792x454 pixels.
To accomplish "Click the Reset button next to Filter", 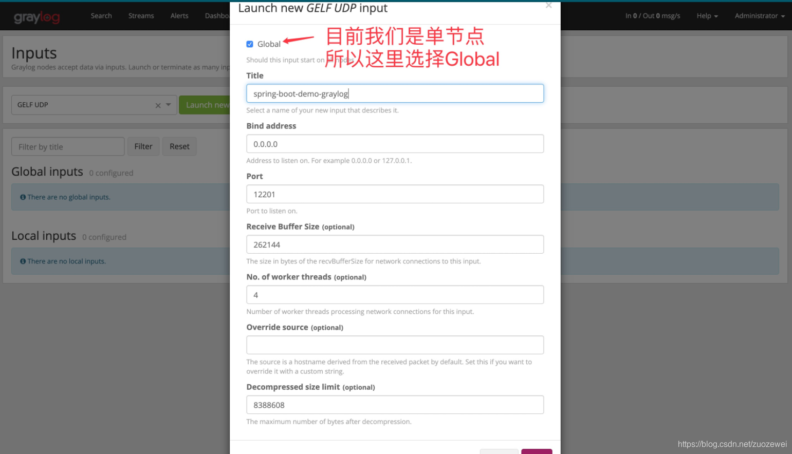I will point(179,146).
